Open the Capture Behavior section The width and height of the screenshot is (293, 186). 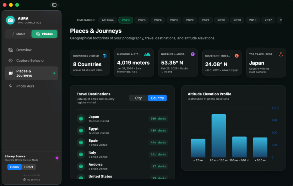pos(31,61)
